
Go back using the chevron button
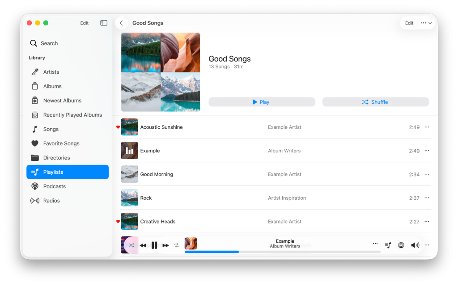coord(121,23)
